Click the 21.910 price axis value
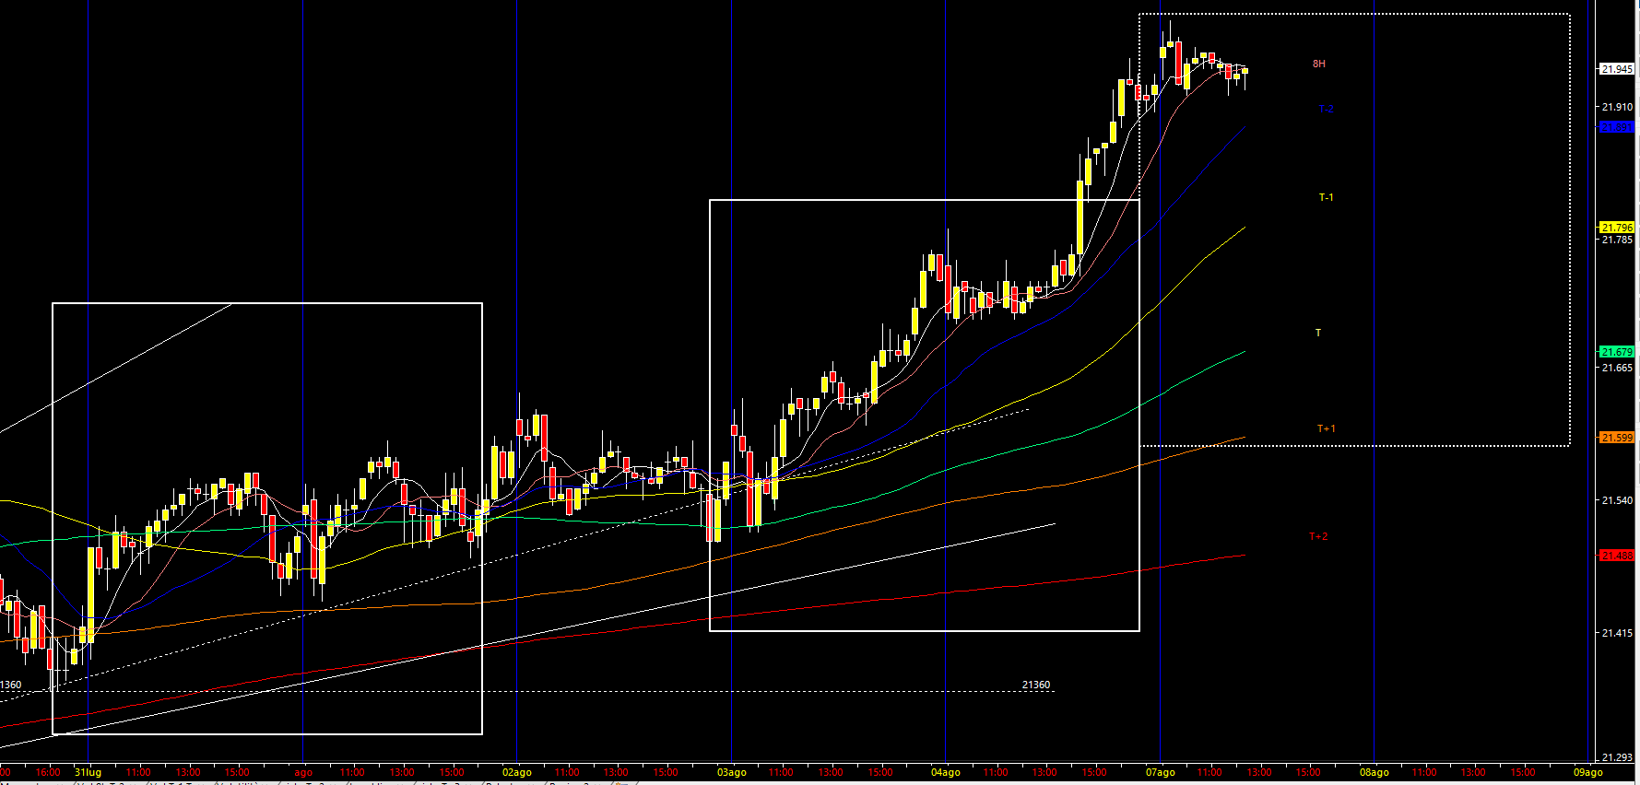Screen dimensions: 1640x785 [1617, 107]
